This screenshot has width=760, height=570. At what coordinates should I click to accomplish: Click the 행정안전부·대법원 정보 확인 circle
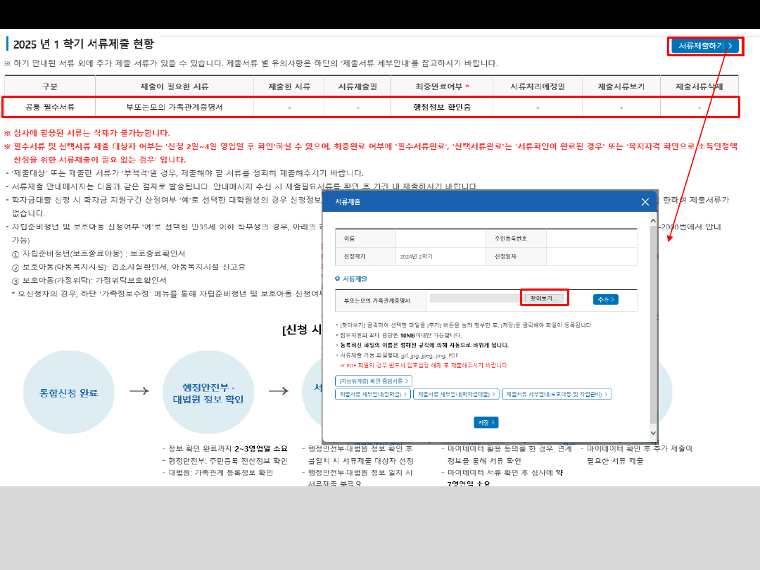208,393
